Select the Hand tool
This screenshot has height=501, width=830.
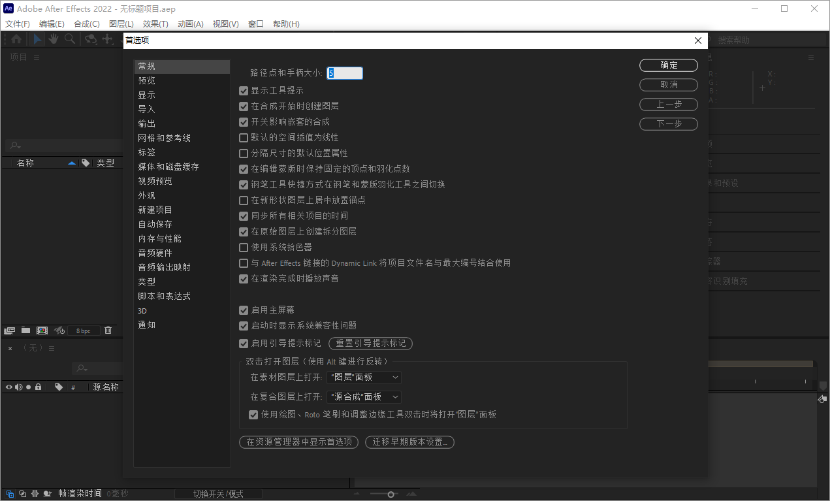point(53,39)
